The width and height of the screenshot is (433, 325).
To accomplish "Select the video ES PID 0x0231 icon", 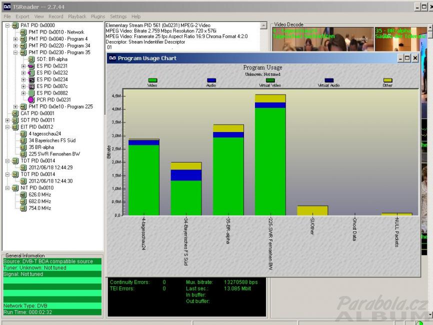I will pos(31,66).
